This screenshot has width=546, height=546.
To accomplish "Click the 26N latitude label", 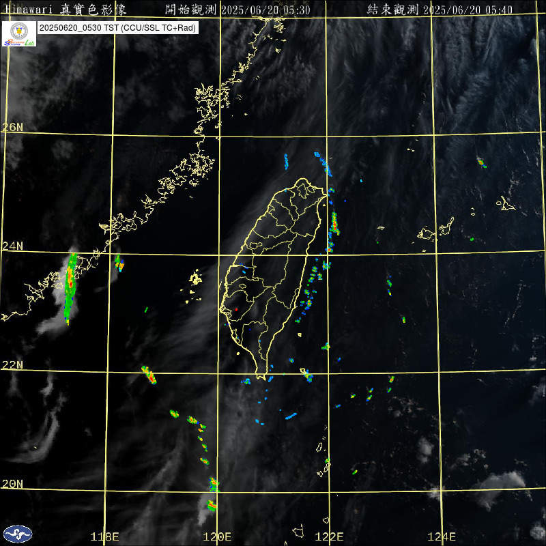I will [x=12, y=127].
